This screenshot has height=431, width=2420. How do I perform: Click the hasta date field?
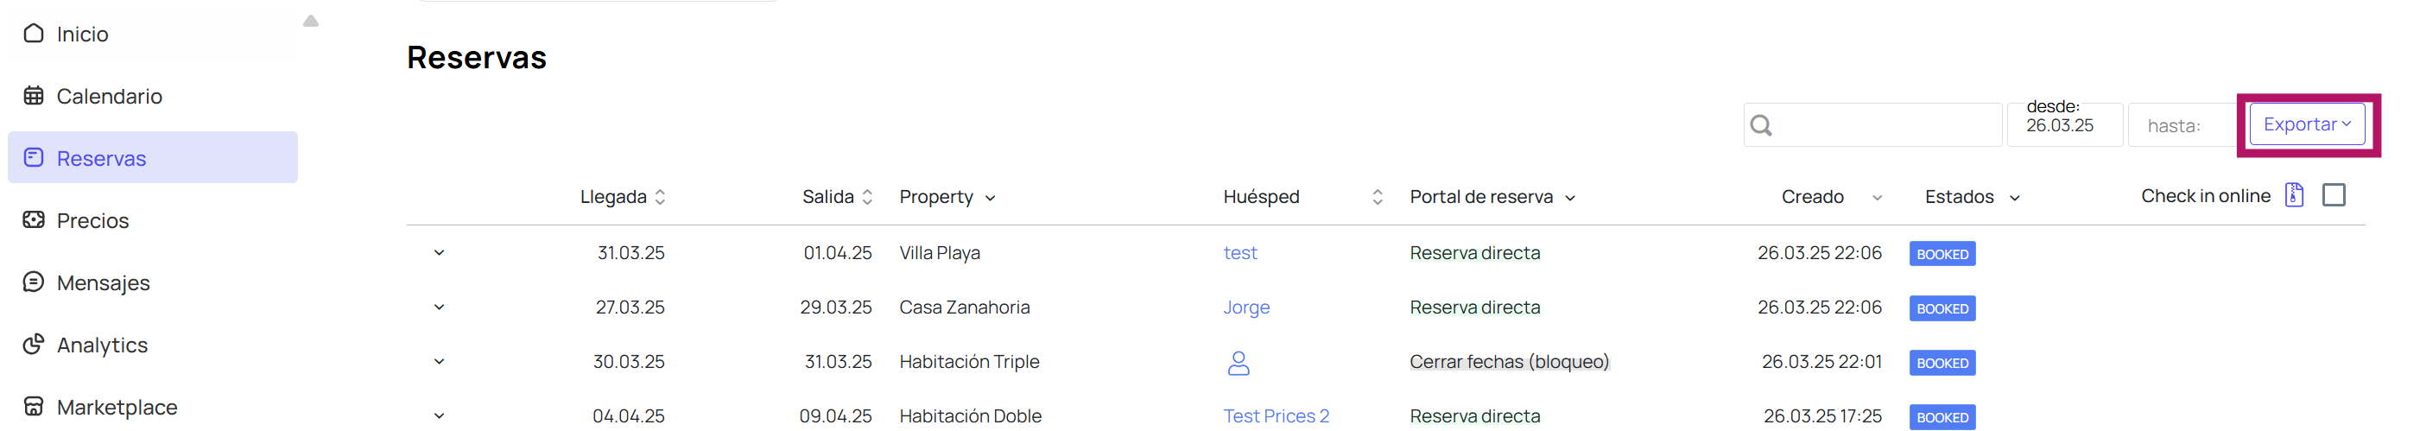click(x=2182, y=125)
